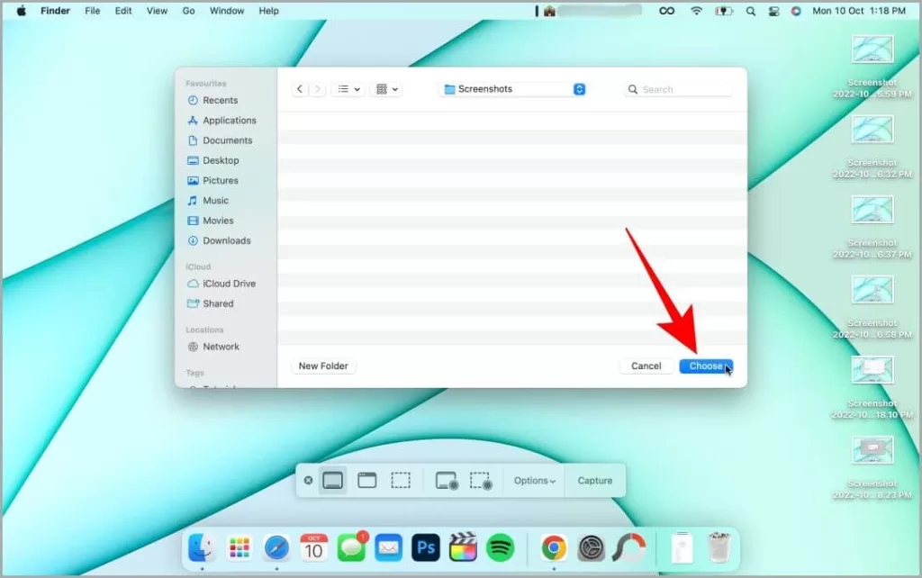Open Google Chrome from the Dock
Image resolution: width=922 pixels, height=578 pixels.
coord(553,547)
